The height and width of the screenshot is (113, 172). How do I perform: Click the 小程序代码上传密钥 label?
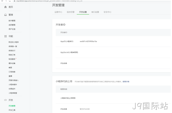(68, 98)
